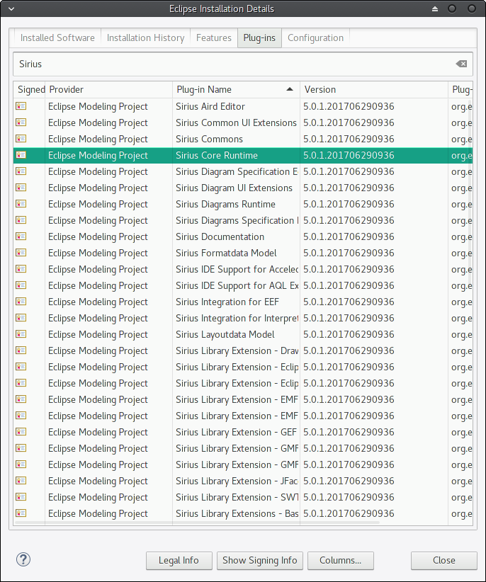Viewport: 486px width, 582px height.
Task: Sort by the Plug-in Name column header
Action: pos(236,89)
